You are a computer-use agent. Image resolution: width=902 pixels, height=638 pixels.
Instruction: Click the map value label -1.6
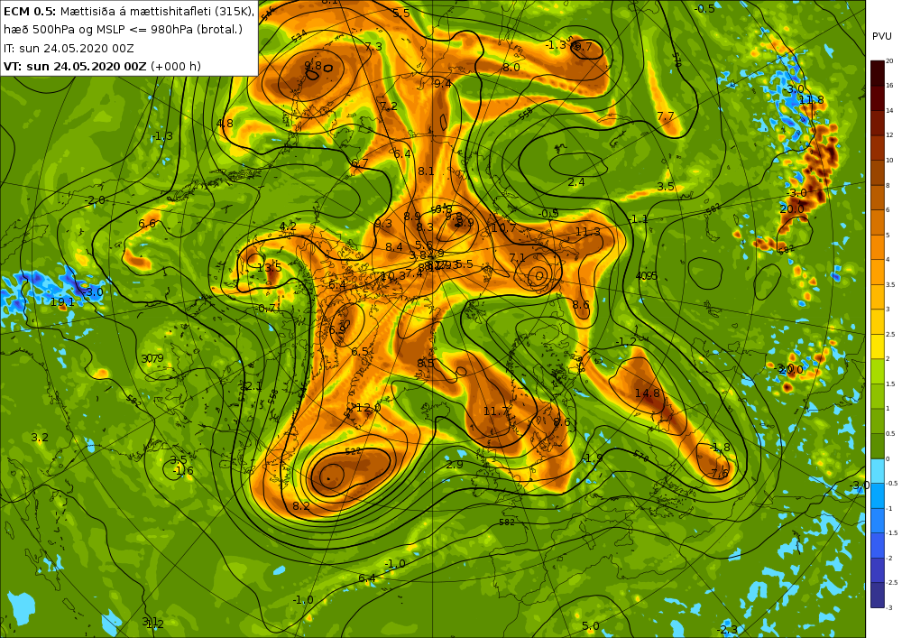point(183,470)
